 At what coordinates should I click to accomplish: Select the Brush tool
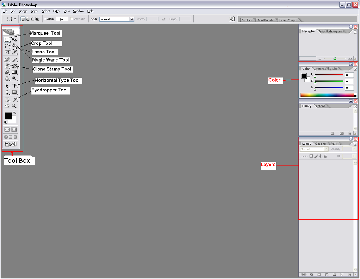point(14,60)
